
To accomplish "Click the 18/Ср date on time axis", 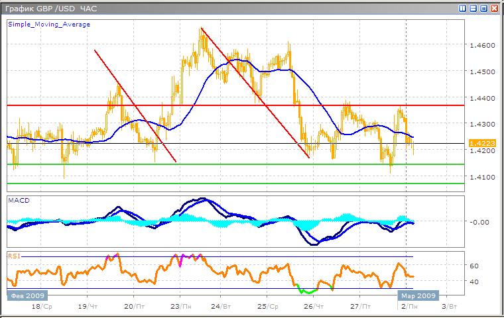I will pos(40,307).
